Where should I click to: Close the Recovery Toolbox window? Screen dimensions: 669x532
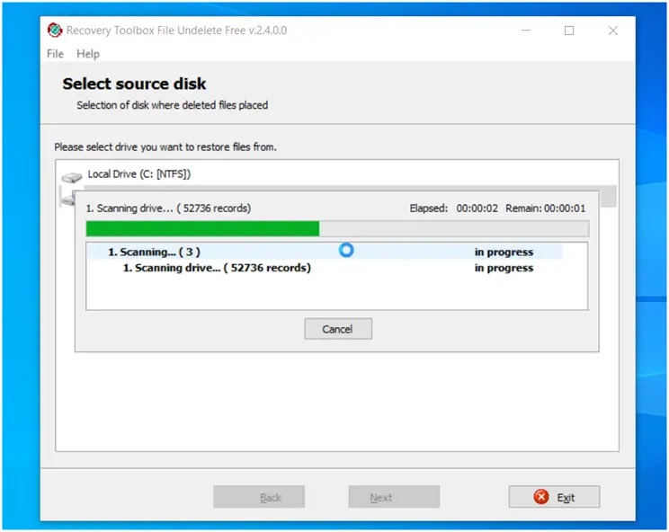(x=612, y=31)
